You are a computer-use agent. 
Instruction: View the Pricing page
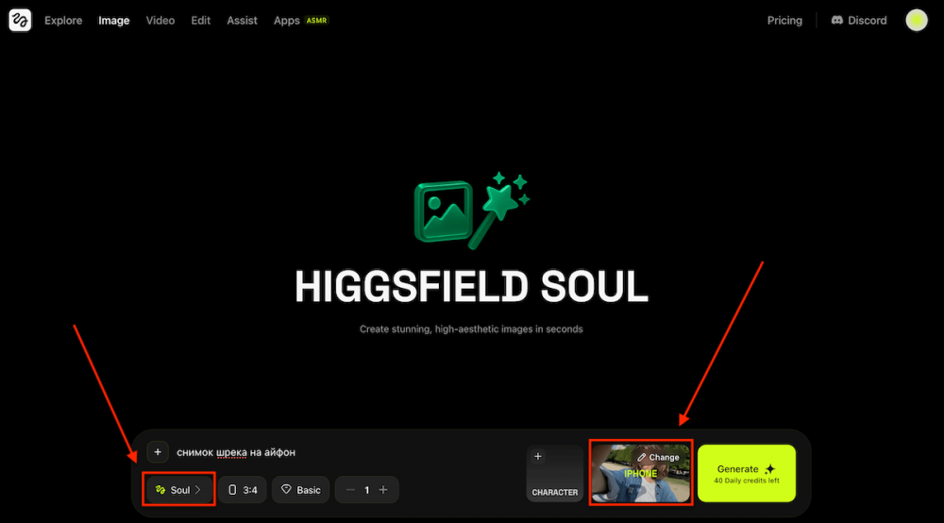pos(784,21)
